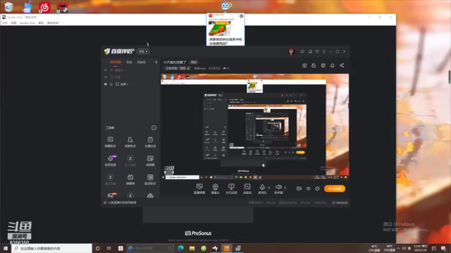Click the Windows taskbar search box
The height and width of the screenshot is (253, 451).
tap(52, 248)
